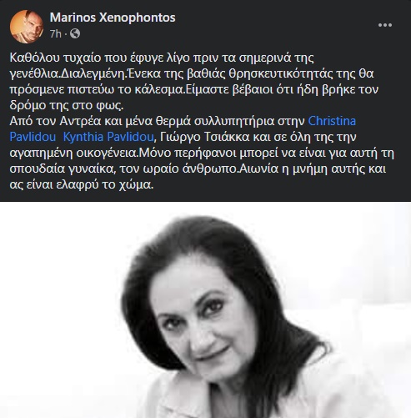This screenshot has width=411, height=418.
Task: Open the three-dots post options menu
Action: coord(385,25)
